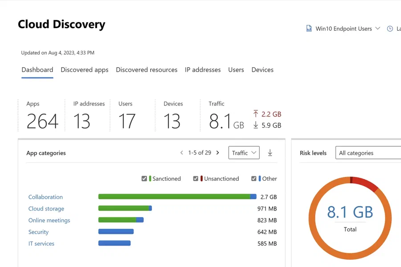Open the Discovered apps tab

(x=84, y=70)
